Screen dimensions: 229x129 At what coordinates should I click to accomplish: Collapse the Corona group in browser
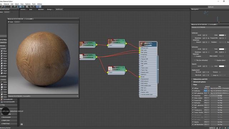coord(3,80)
